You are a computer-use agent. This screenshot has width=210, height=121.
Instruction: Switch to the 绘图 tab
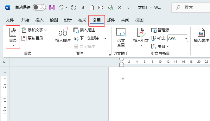tap(54, 20)
